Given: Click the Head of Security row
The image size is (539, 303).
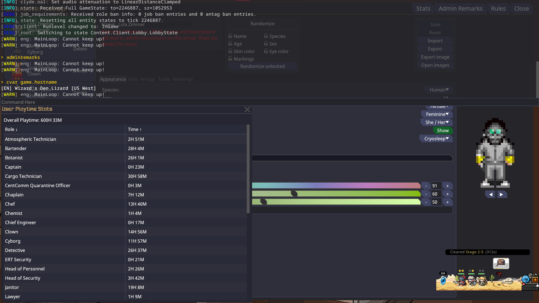Looking at the screenshot, I should (x=125, y=278).
